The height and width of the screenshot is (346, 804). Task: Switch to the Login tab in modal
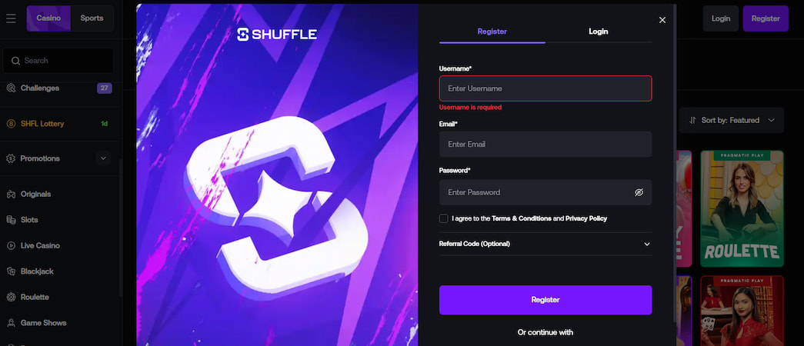(x=598, y=32)
